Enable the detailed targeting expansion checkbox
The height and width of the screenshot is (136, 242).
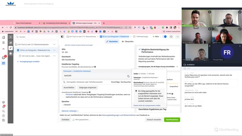pyautogui.click(x=63, y=95)
